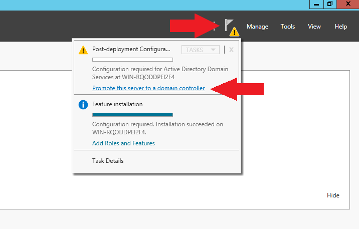Open the Tools menu

[x=288, y=27]
